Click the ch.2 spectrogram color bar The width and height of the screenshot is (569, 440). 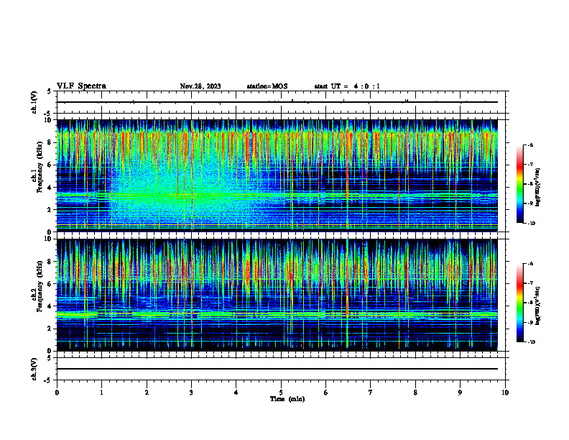(519, 303)
